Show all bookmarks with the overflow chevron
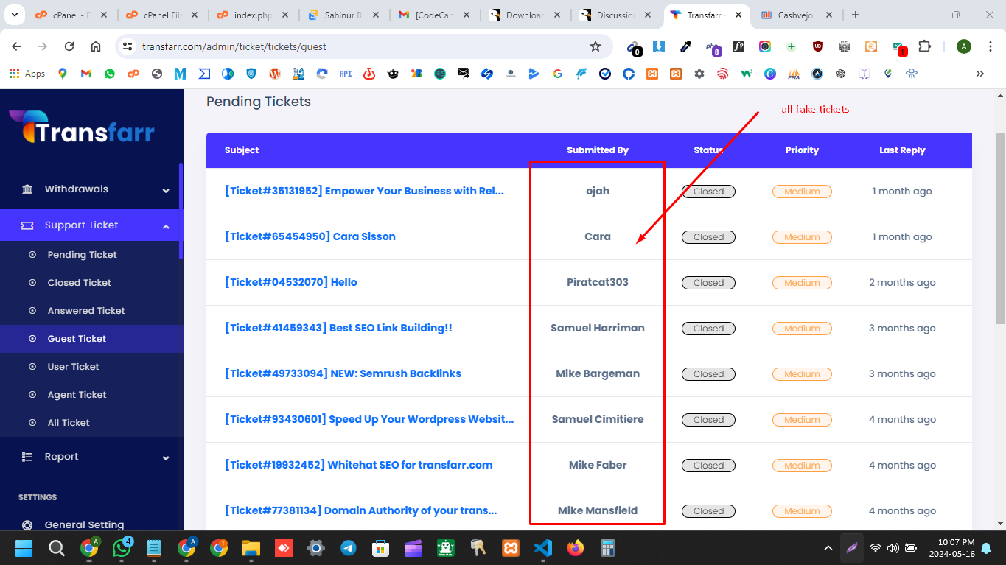Image resolution: width=1006 pixels, height=565 pixels. pos(979,74)
